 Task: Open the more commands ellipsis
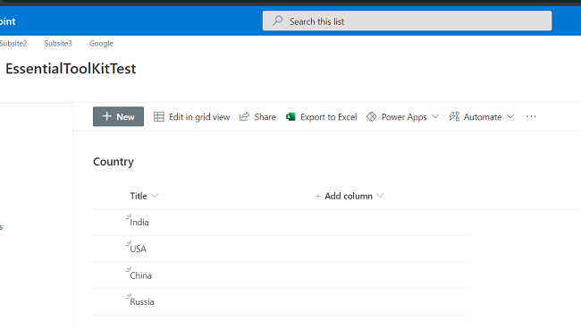531,116
